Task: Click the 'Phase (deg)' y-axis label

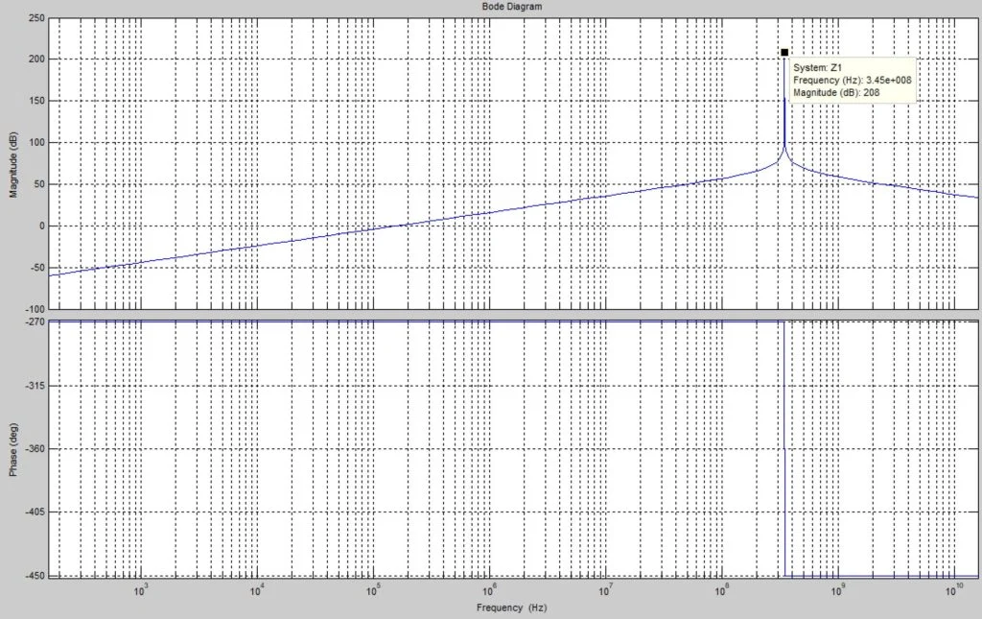Action: [14, 449]
